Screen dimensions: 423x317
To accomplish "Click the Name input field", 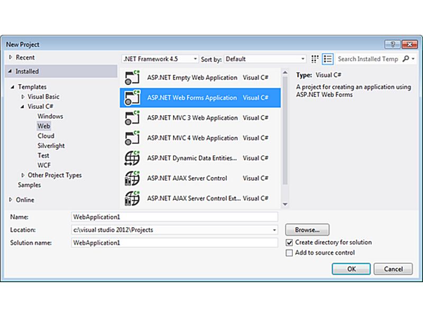I will (174, 217).
